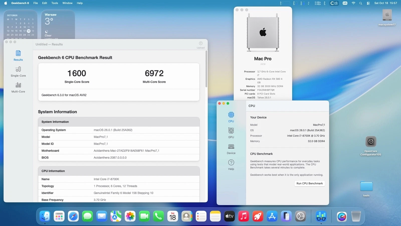Open Notes from the Dock

(x=215, y=216)
